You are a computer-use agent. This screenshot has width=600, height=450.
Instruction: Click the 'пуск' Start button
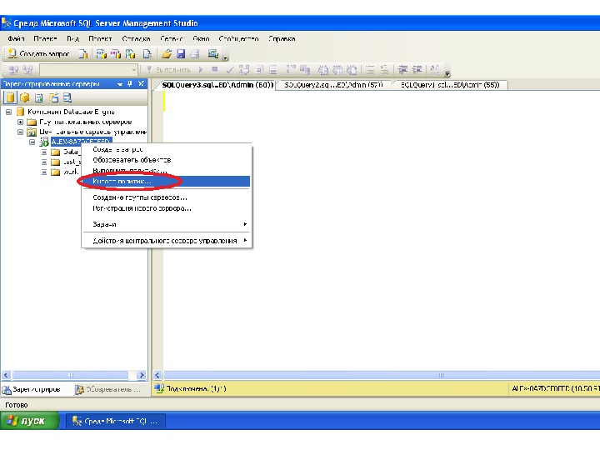(x=28, y=421)
